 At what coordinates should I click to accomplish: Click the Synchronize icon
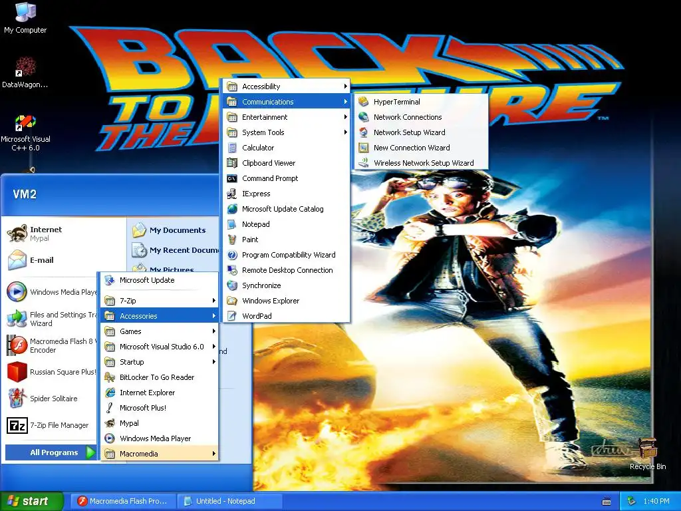point(232,285)
